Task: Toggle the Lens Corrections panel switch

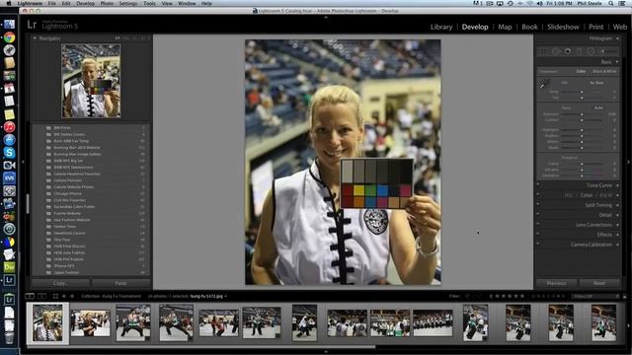Action: tap(538, 225)
